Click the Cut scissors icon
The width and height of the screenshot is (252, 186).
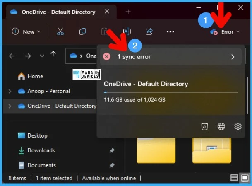click(60, 31)
